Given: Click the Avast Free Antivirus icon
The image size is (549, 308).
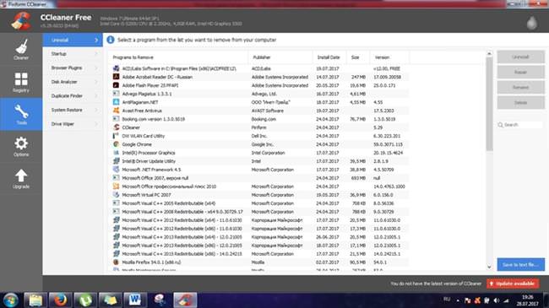Looking at the screenshot, I should [x=116, y=111].
